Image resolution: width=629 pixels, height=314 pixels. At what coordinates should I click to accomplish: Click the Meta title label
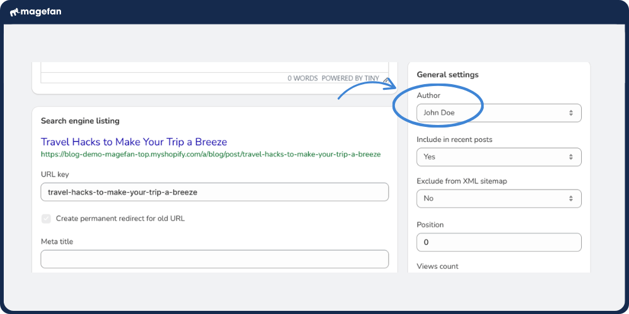coord(57,241)
